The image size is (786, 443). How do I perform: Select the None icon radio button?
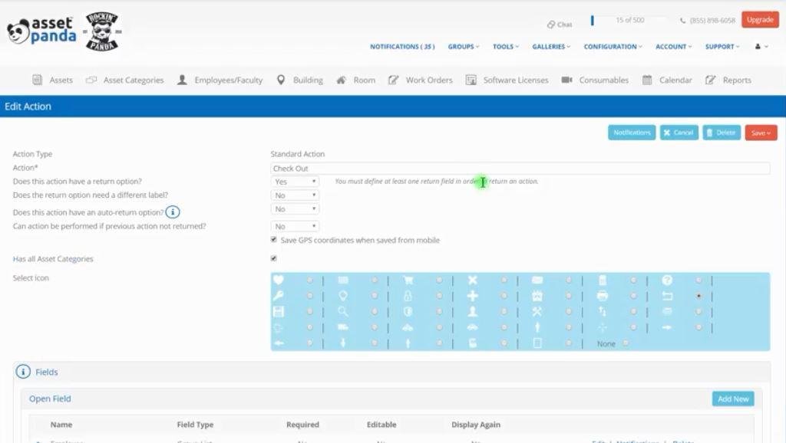pyautogui.click(x=626, y=343)
